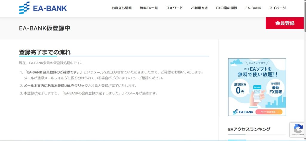
Task: Click the EAアクセスランキング heading
Action: (249, 129)
